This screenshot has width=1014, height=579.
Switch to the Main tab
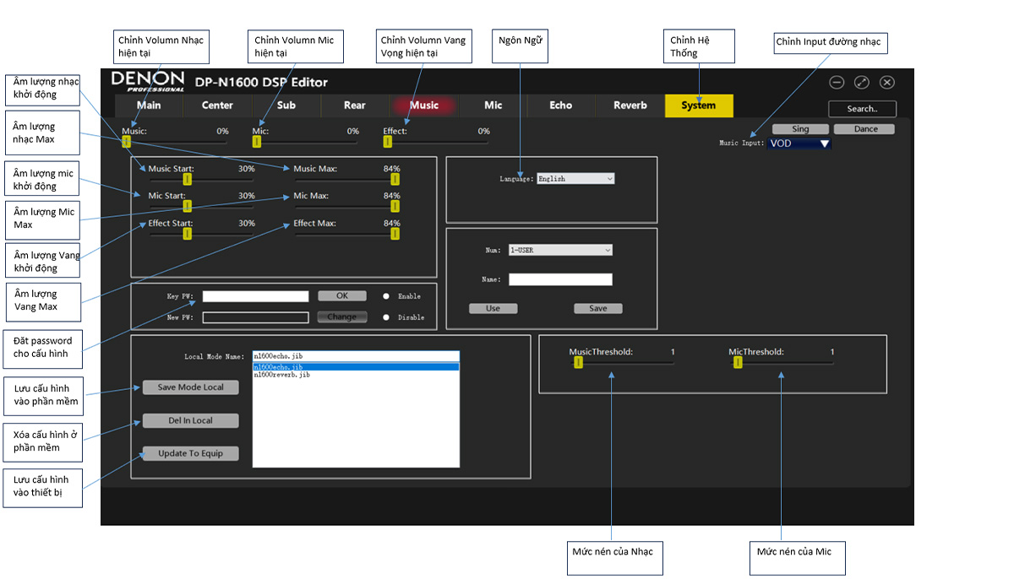click(x=149, y=106)
